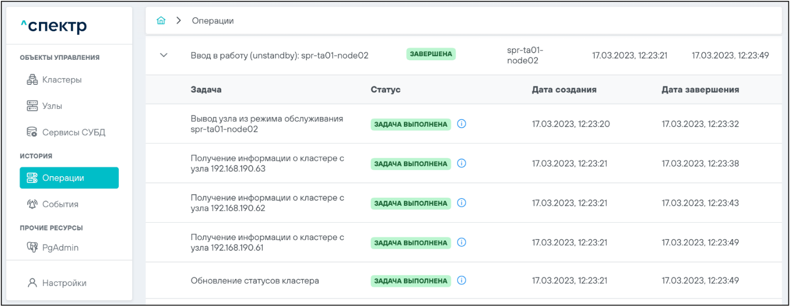Open info icon for Обновление статусов кластера
Viewport: 790px width, 307px height.
(461, 280)
